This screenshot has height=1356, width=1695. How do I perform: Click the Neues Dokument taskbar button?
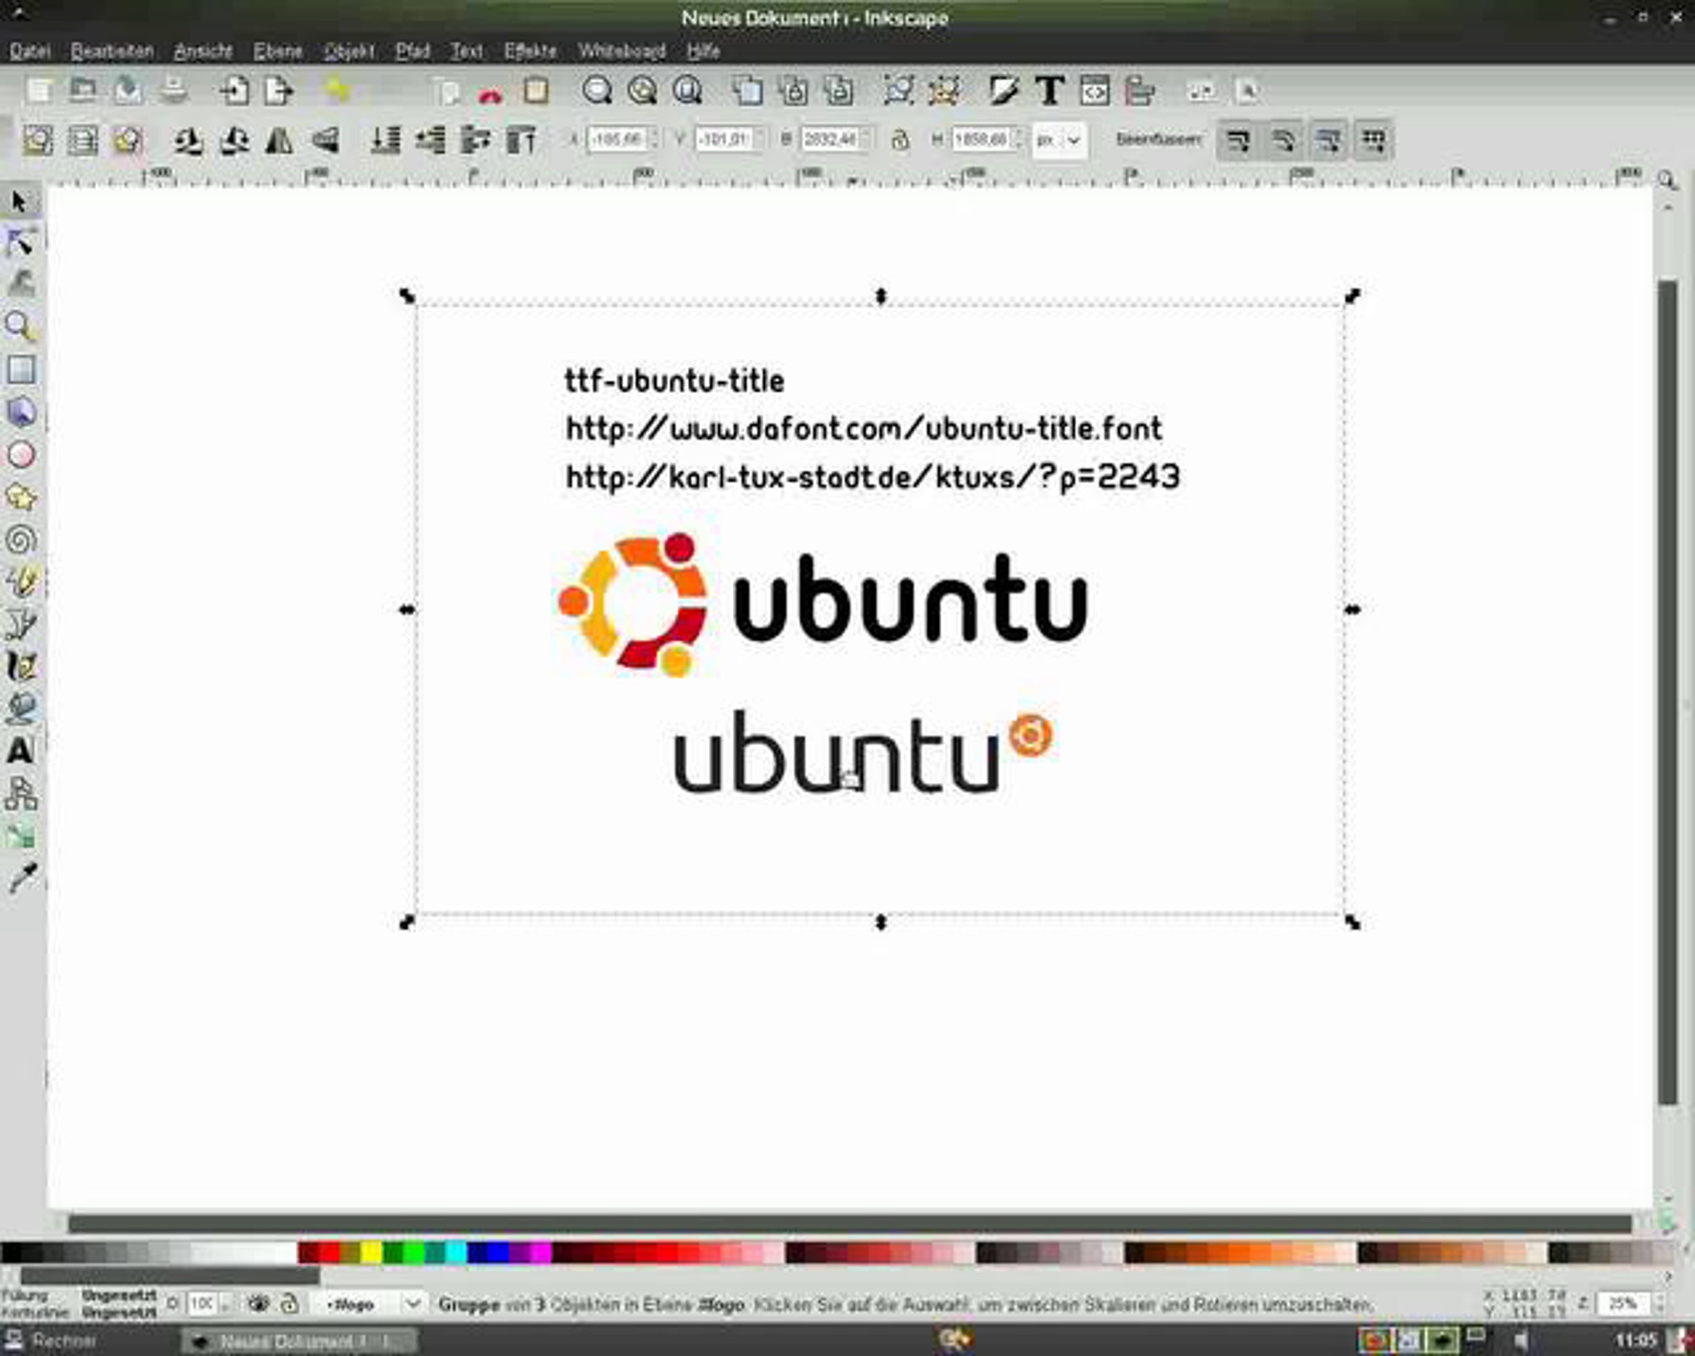pos(299,1341)
